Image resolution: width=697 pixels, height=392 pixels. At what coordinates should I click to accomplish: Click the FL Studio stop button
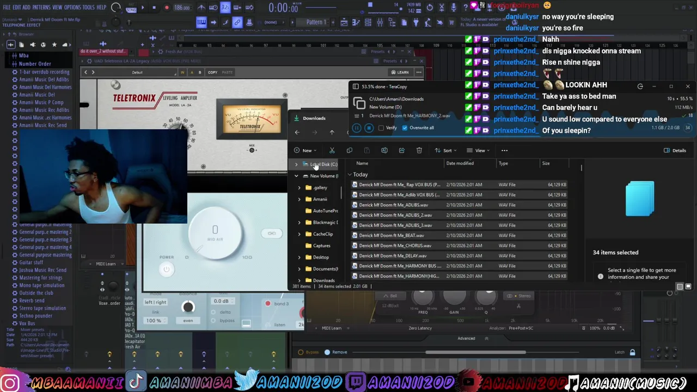pos(154,8)
